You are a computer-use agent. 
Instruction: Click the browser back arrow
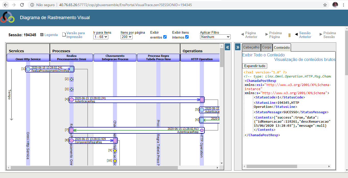tap(6, 5)
